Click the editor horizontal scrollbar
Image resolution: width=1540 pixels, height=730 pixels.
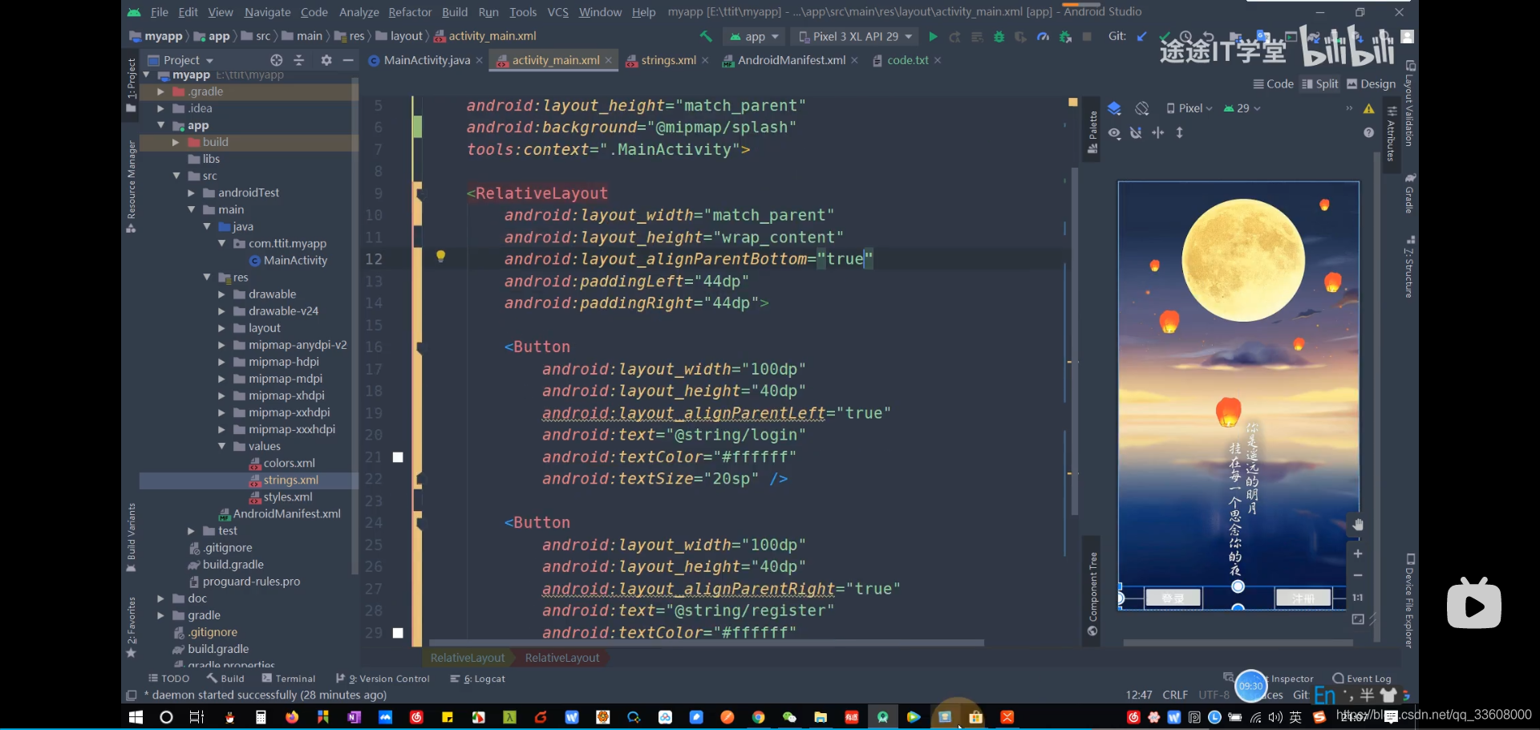pyautogui.click(x=706, y=643)
